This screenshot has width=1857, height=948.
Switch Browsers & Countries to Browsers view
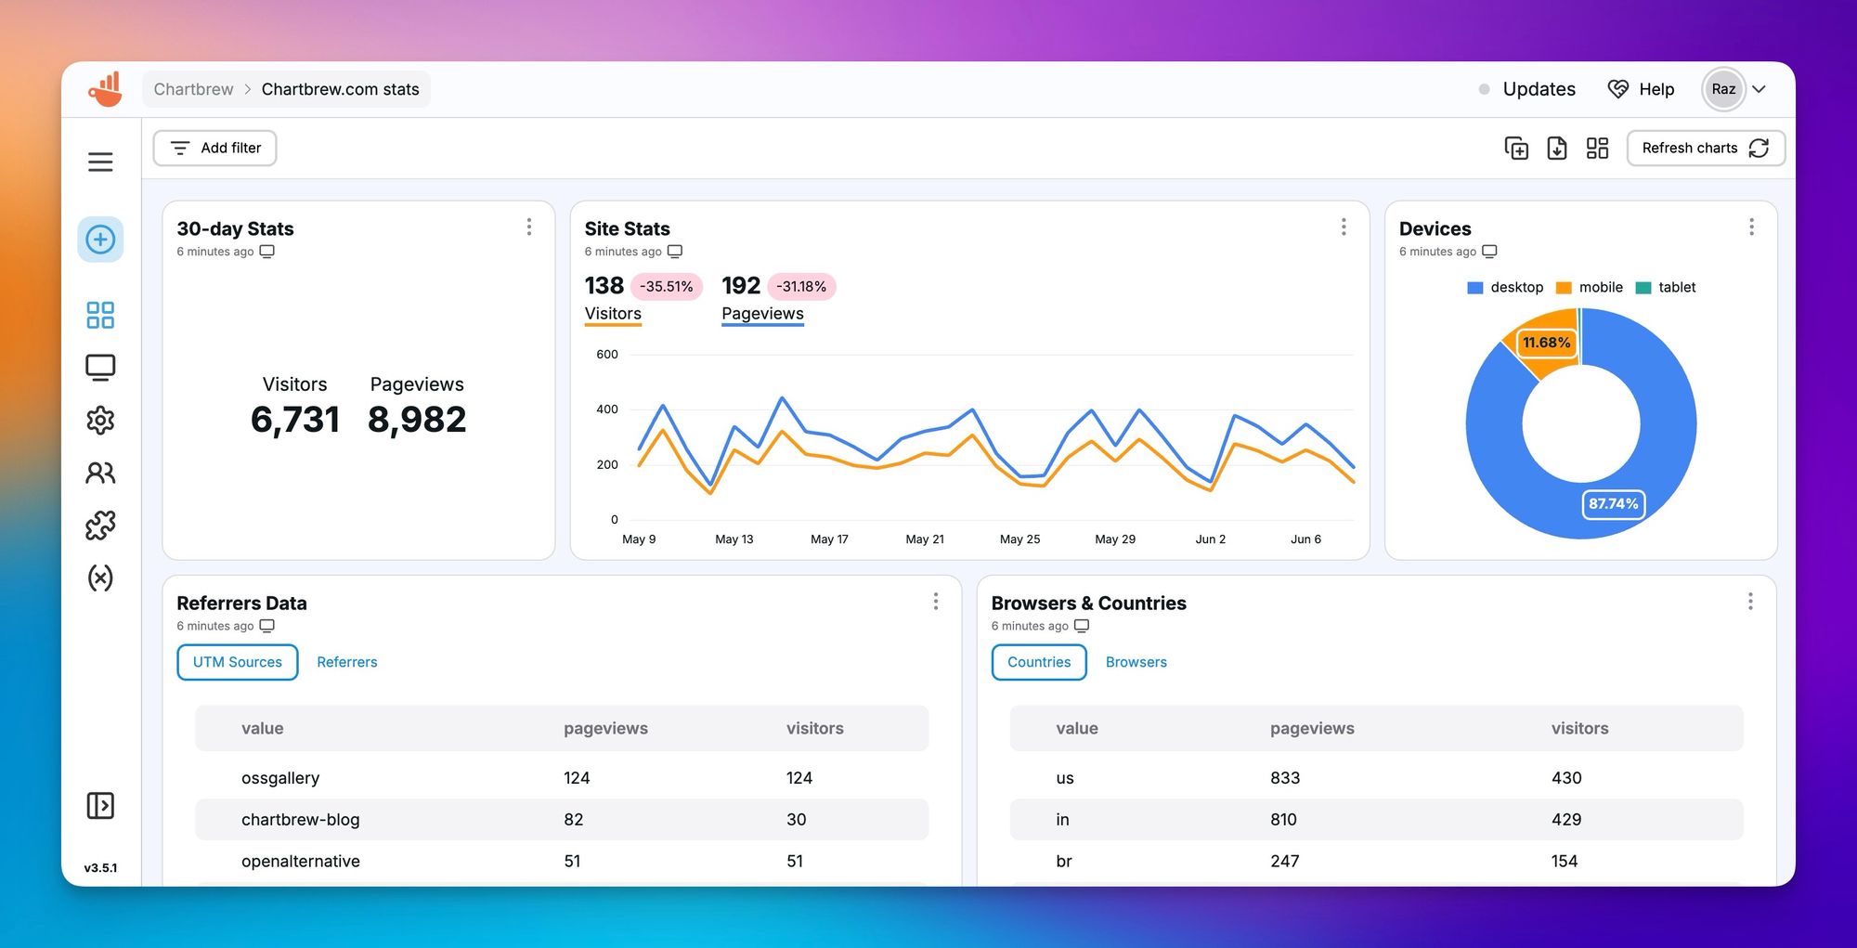click(1136, 662)
